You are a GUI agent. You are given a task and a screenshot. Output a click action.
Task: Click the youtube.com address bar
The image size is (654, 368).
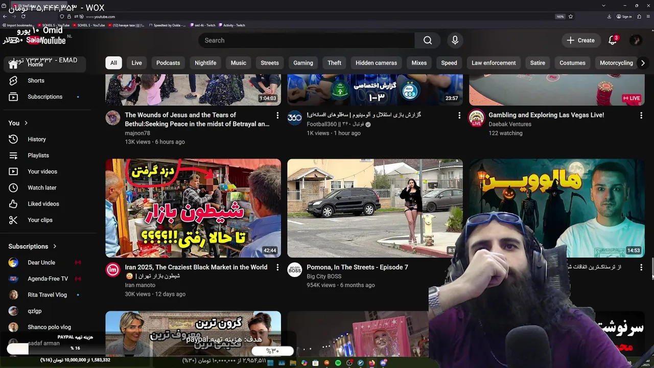(x=307, y=16)
